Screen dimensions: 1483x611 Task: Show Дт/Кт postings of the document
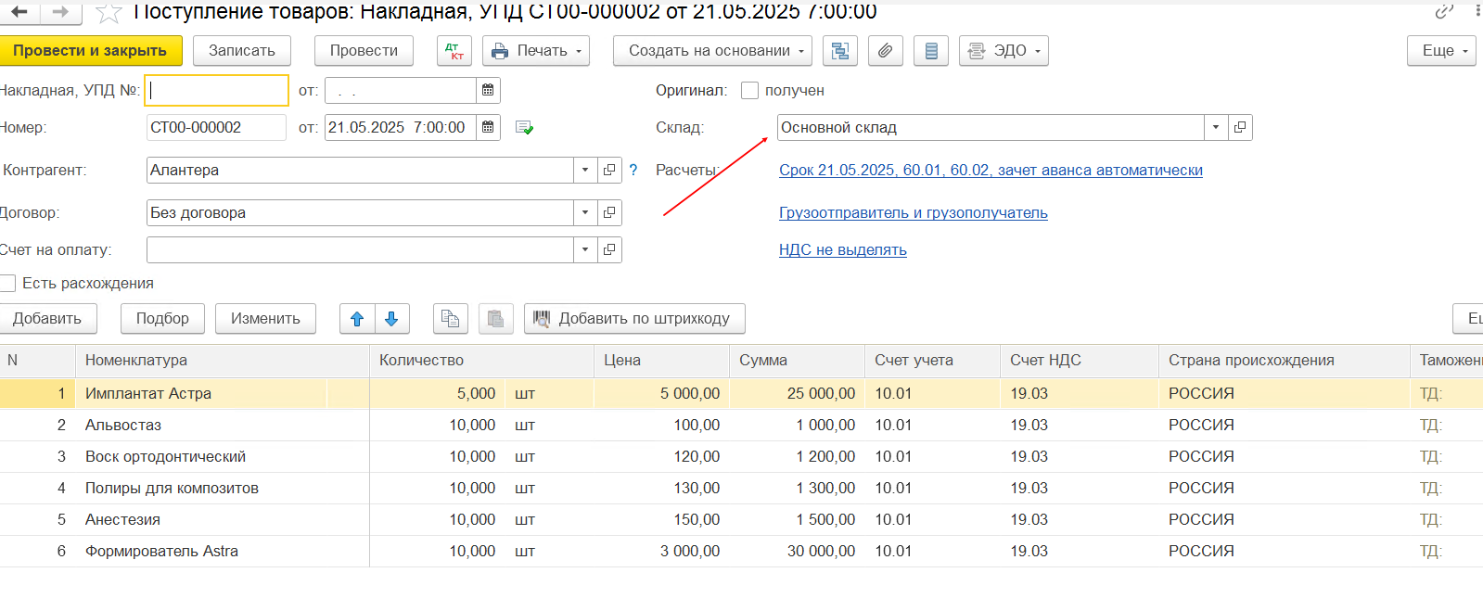[454, 51]
